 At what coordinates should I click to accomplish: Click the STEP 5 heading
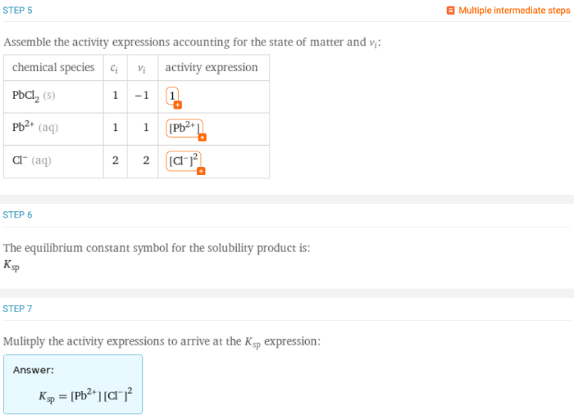tap(18, 11)
